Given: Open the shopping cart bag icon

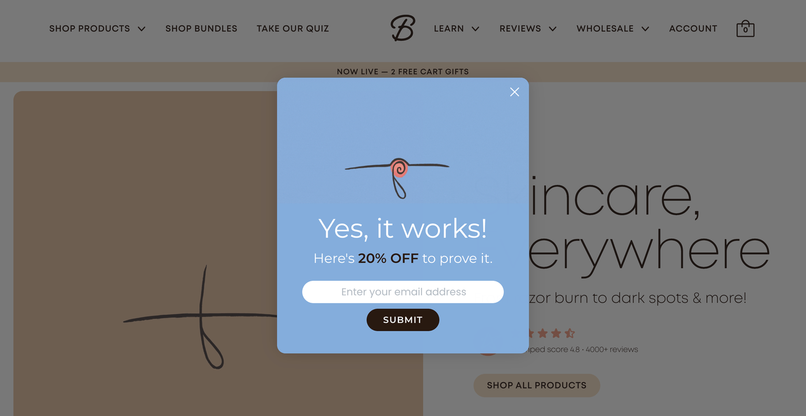Looking at the screenshot, I should (746, 29).
